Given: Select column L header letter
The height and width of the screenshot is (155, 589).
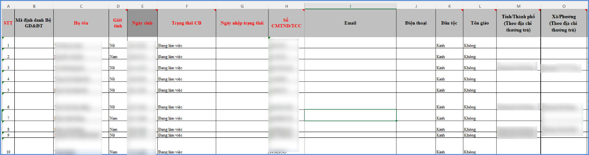Looking at the screenshot, I should pos(480,6).
